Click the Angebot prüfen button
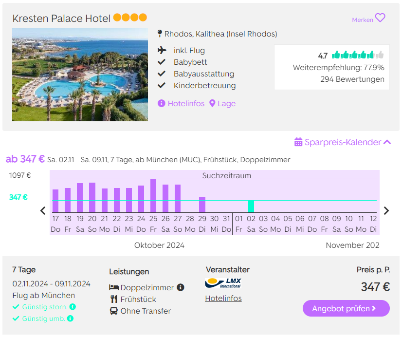The height and width of the screenshot is (338, 402). click(346, 308)
